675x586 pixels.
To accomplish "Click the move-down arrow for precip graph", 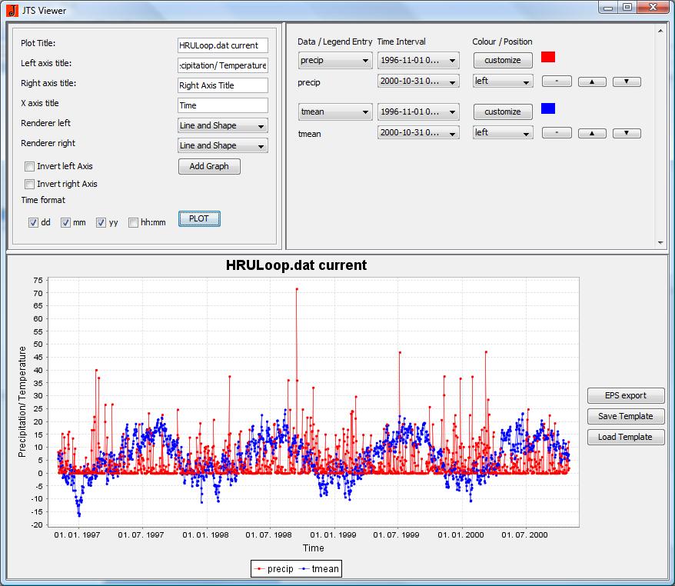I will coord(627,82).
